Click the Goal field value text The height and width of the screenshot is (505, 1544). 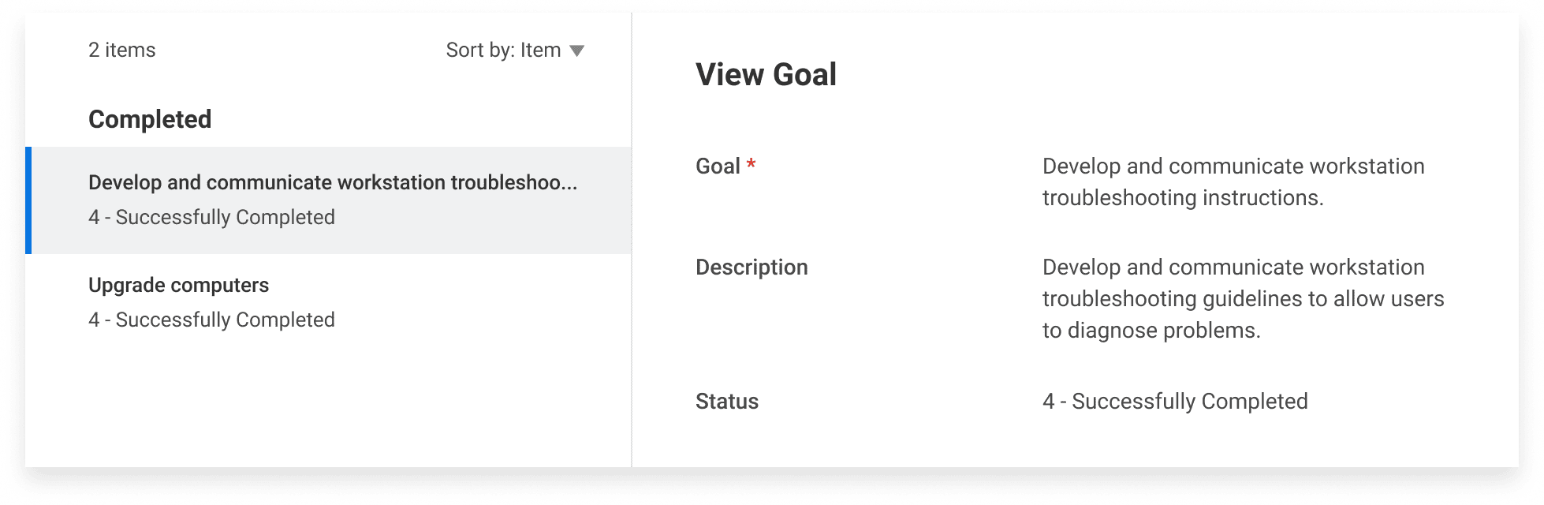(1233, 182)
